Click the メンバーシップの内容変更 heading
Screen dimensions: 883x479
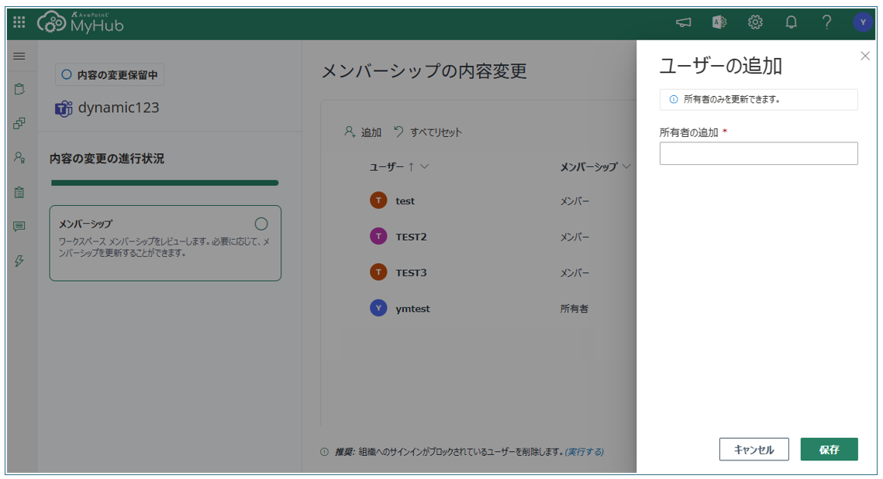click(424, 71)
